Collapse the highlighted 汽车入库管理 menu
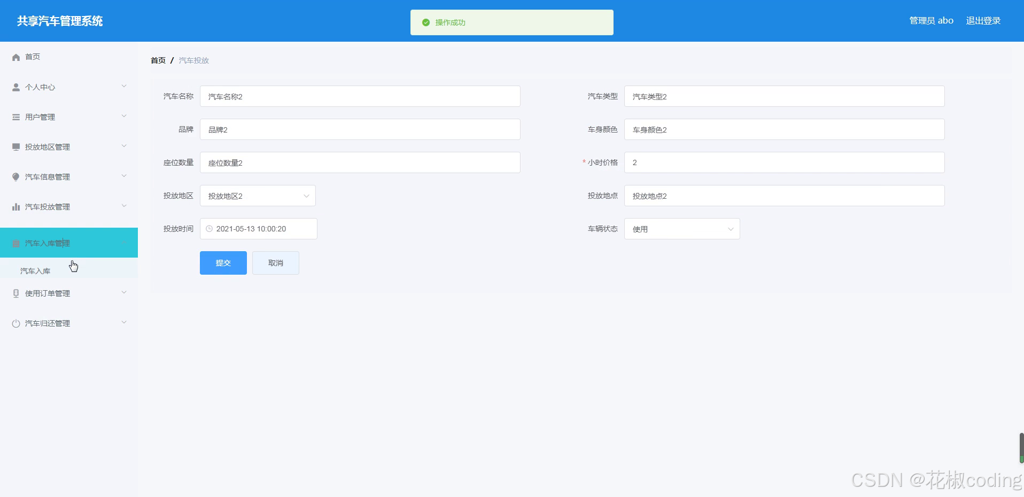The image size is (1024, 497). [69, 243]
